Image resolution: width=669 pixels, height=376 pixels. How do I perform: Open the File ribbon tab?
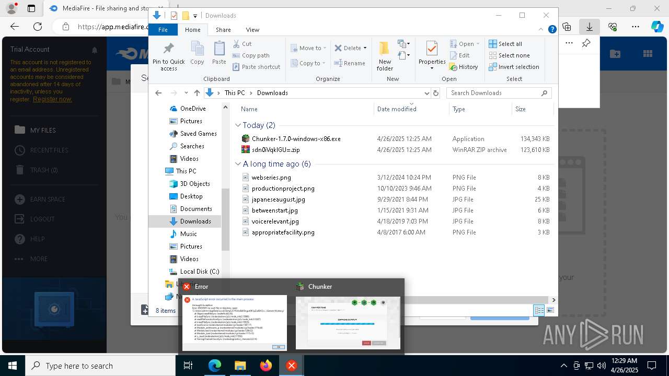tap(163, 30)
